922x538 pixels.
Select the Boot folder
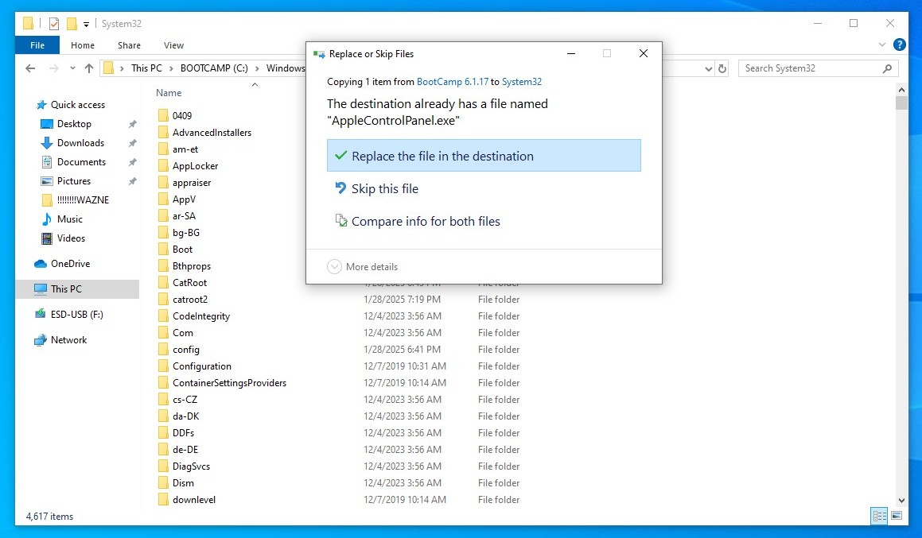182,250
